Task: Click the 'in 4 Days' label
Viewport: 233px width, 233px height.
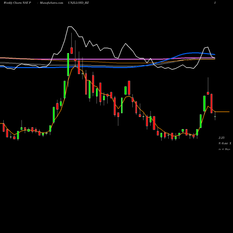Action: (x=224, y=149)
